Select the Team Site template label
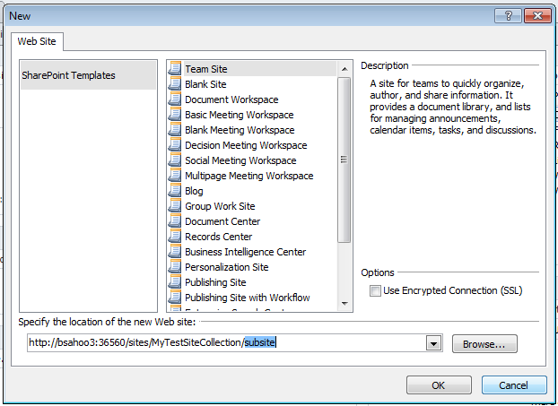Viewport: 558px width, 406px height. click(x=206, y=69)
